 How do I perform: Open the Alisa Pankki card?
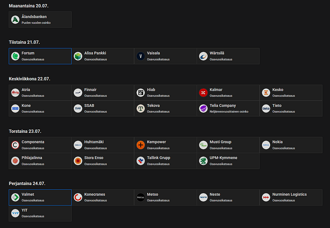(103, 56)
